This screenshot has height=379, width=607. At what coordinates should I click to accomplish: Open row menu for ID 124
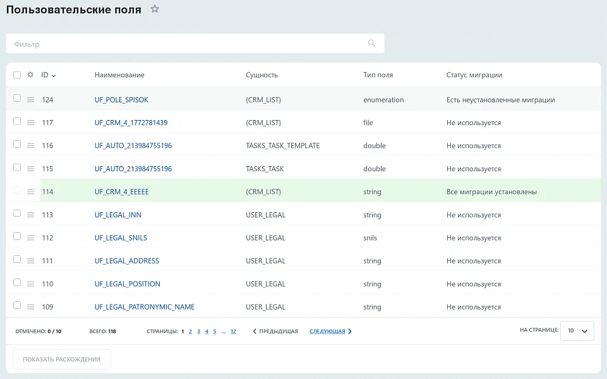click(x=30, y=100)
